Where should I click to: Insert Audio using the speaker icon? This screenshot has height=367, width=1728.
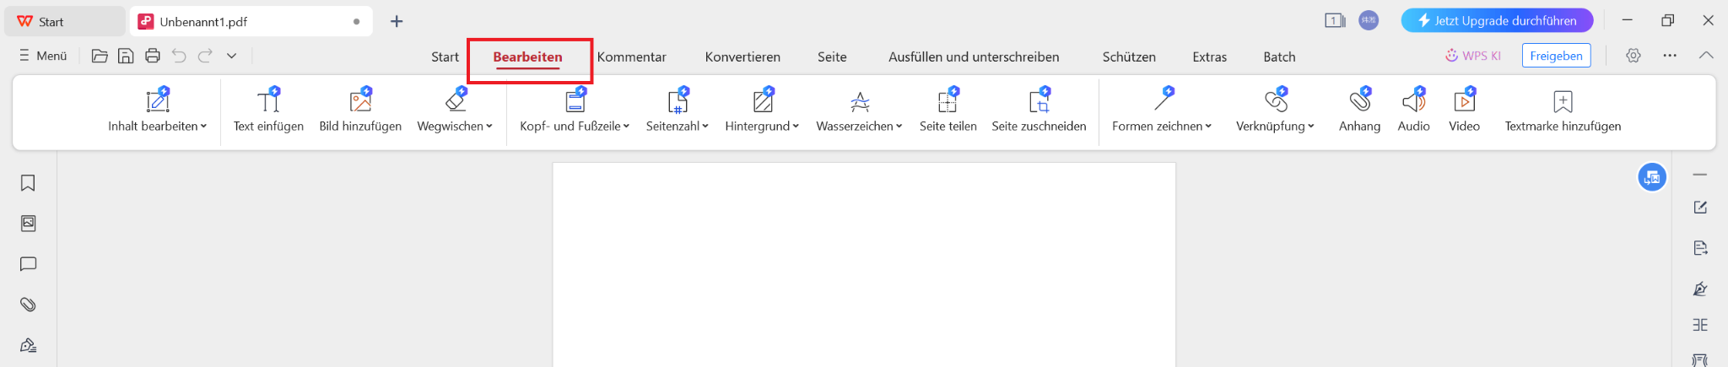click(x=1413, y=102)
